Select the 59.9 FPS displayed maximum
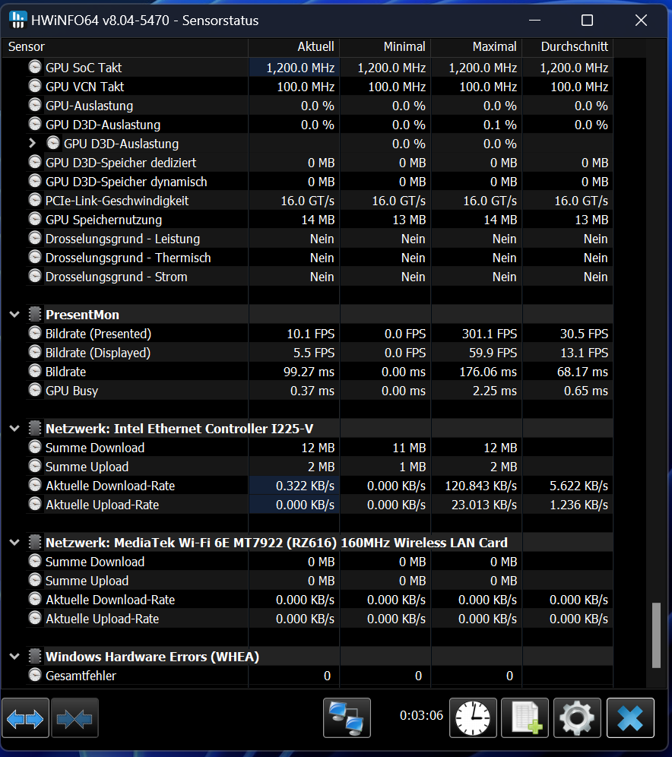Viewport: 672px width, 757px height. coord(493,353)
